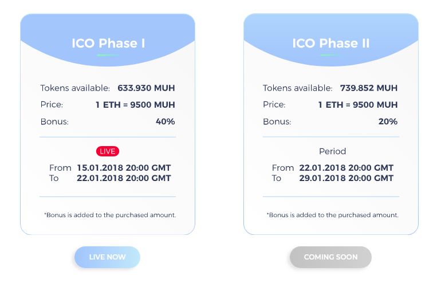Select the 633.930 MUH tokens value
This screenshot has height=283, width=441.
click(146, 88)
